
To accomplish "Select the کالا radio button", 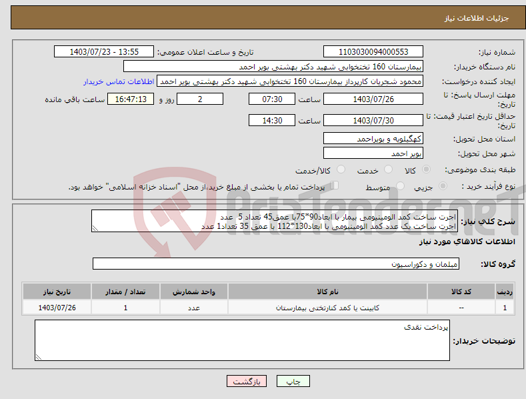I will click(426, 169).
